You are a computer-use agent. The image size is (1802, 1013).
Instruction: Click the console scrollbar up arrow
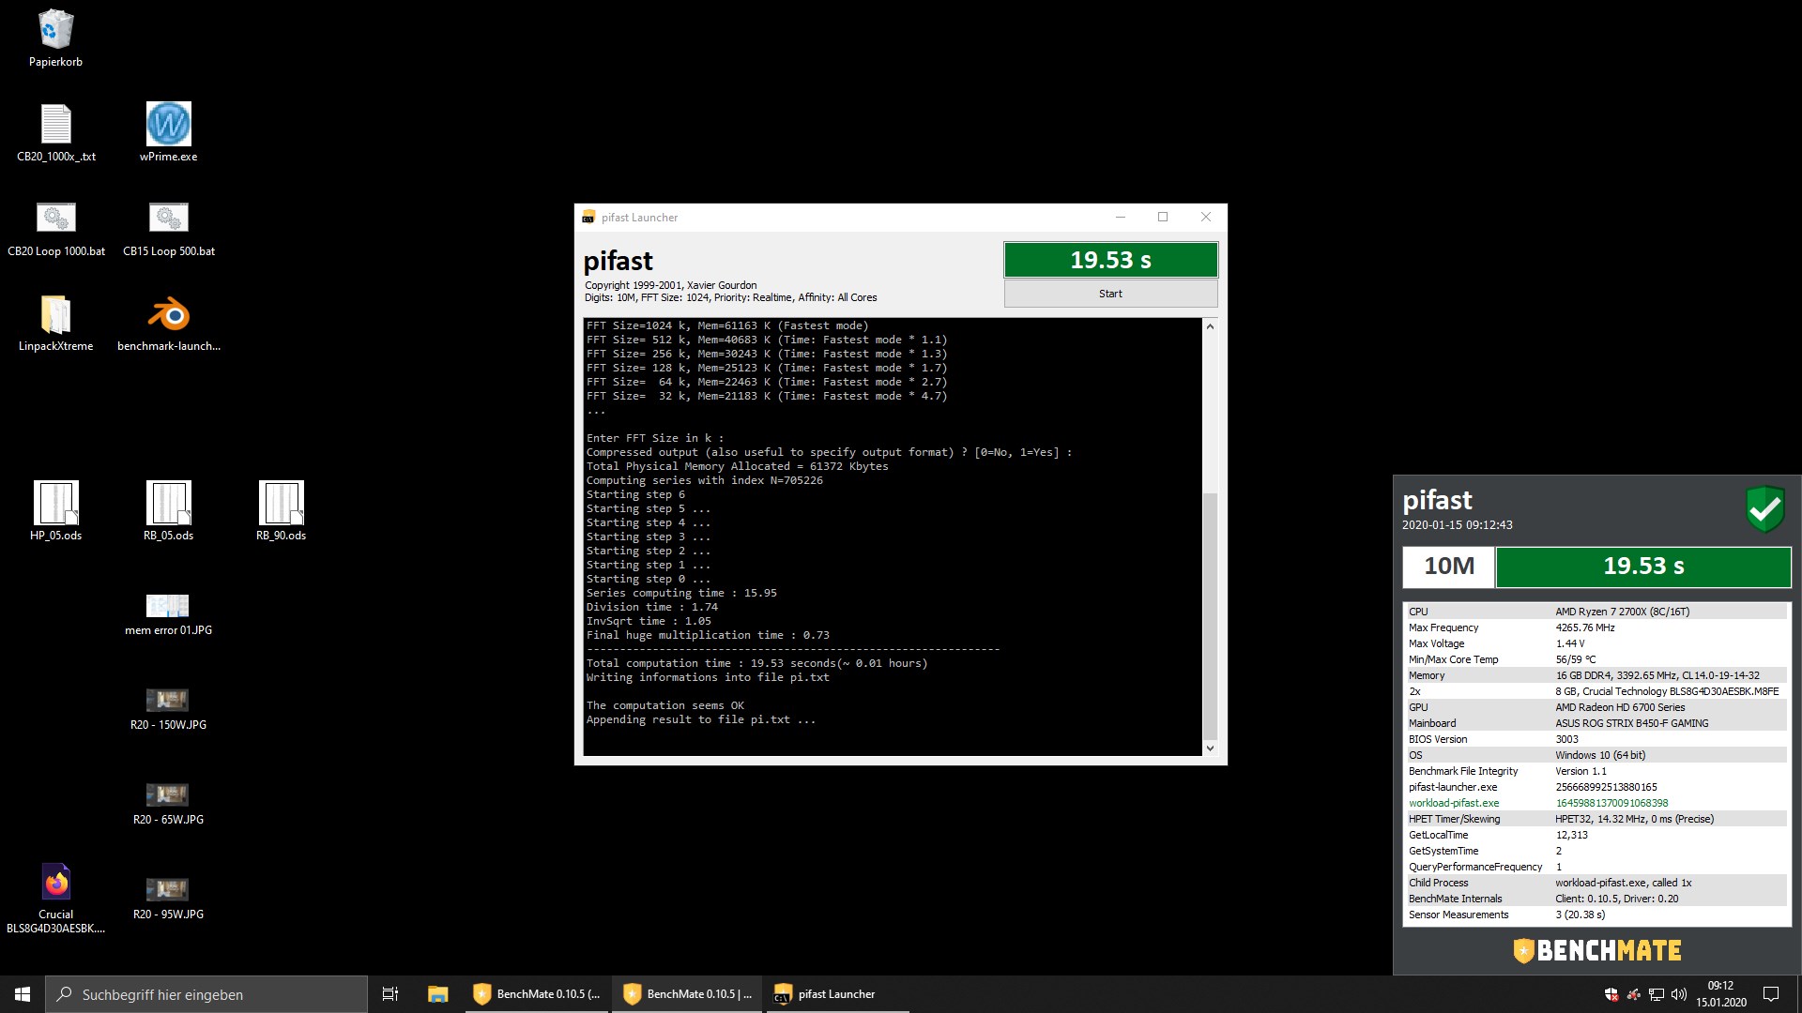point(1210,326)
